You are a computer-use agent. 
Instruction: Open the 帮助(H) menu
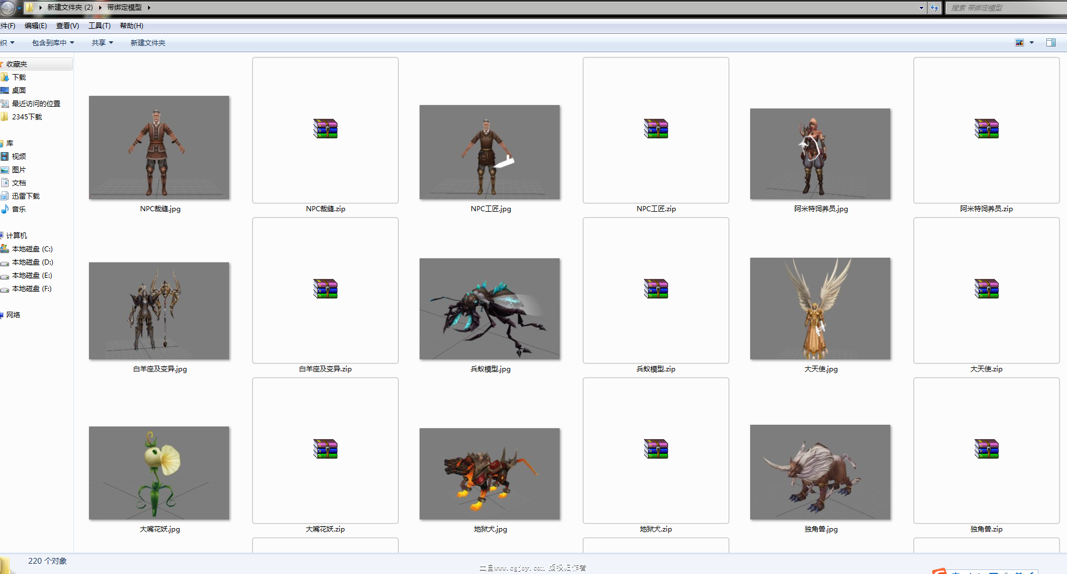[x=131, y=26]
